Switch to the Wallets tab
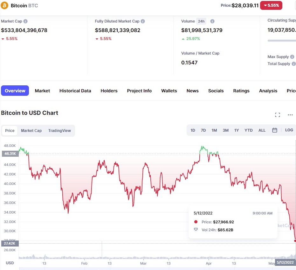The image size is (296, 270). point(169,91)
